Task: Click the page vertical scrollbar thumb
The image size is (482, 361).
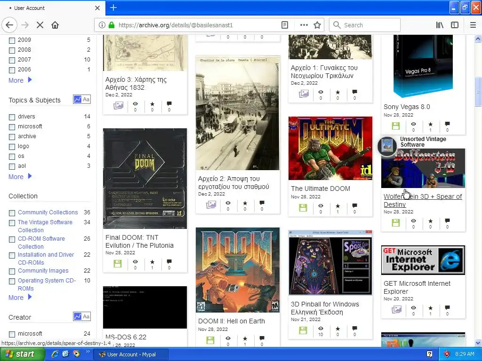Action: coord(478,92)
